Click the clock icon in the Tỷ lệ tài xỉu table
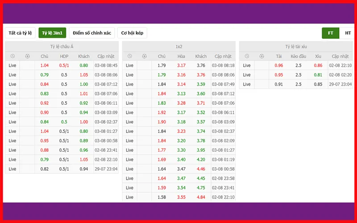 tap(247, 56)
